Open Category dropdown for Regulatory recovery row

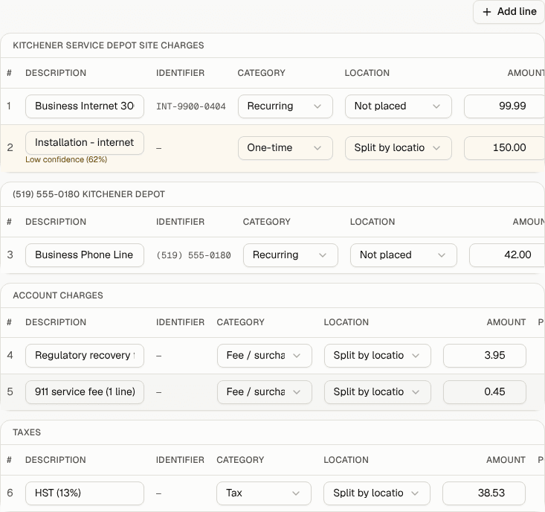(265, 356)
